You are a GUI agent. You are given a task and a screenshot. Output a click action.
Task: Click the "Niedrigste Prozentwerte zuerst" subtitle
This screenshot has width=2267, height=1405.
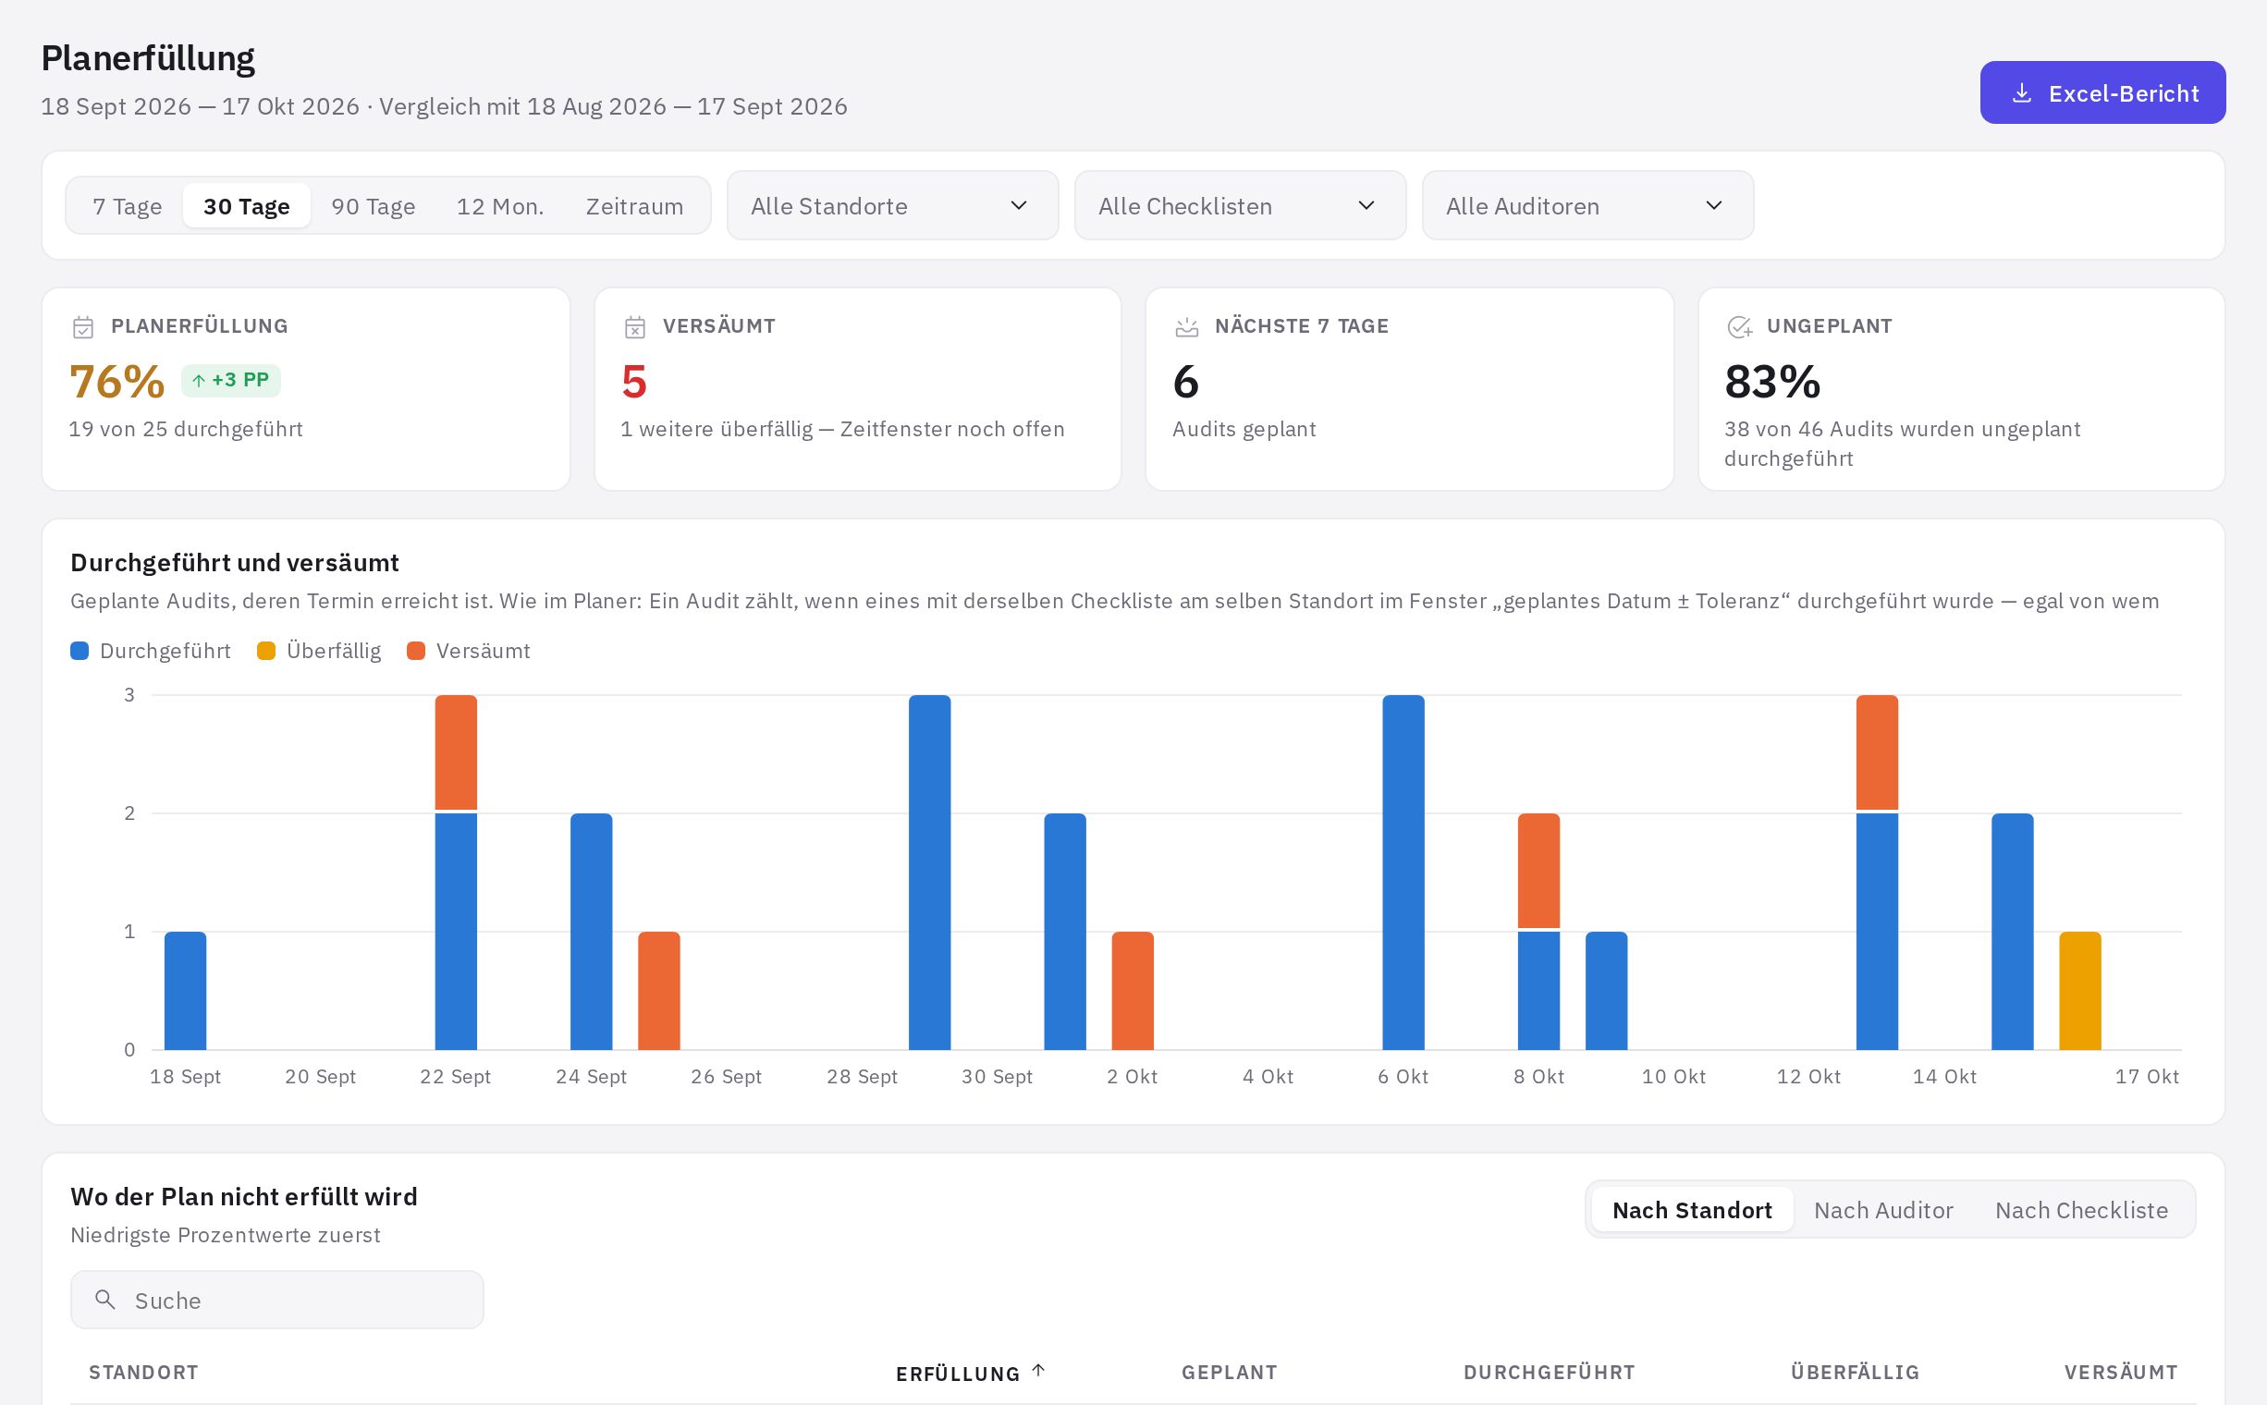(226, 1235)
